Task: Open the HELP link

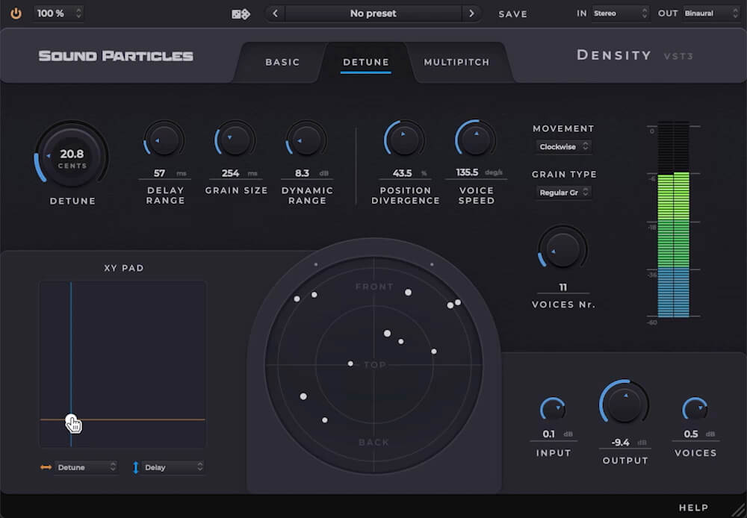Action: pos(694,508)
